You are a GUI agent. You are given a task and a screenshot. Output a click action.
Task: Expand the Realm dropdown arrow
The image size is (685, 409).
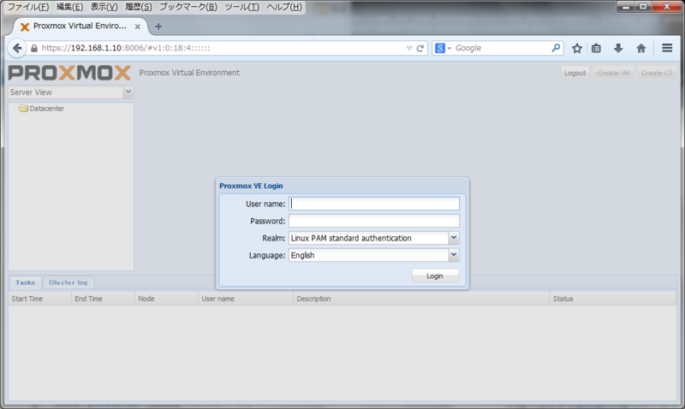pyautogui.click(x=454, y=238)
